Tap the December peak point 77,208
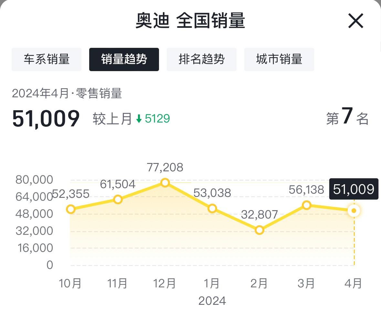Image resolution: width=381 pixels, height=331 pixels. [165, 183]
